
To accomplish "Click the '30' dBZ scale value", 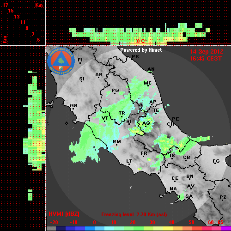I will pos(152,222).
